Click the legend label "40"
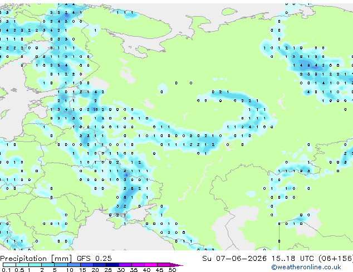353x272 pixels. (146, 270)
